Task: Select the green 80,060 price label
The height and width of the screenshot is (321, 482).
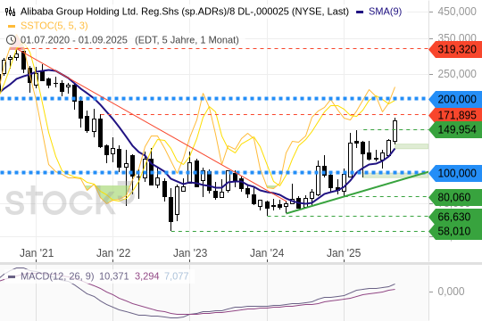Action: [455, 197]
